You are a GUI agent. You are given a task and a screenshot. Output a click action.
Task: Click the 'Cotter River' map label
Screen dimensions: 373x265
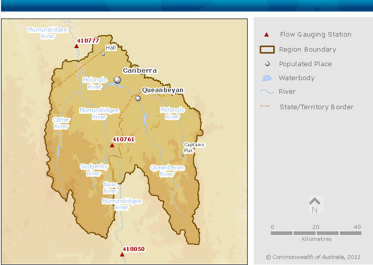pyautogui.click(x=61, y=123)
